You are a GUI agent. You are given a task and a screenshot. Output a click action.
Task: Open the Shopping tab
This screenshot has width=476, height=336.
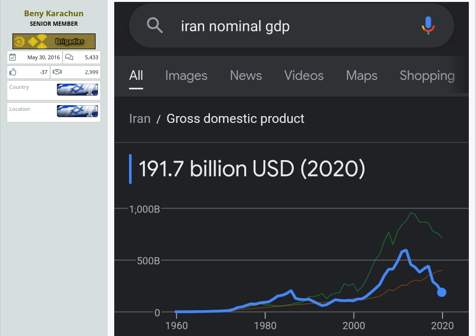(x=427, y=76)
